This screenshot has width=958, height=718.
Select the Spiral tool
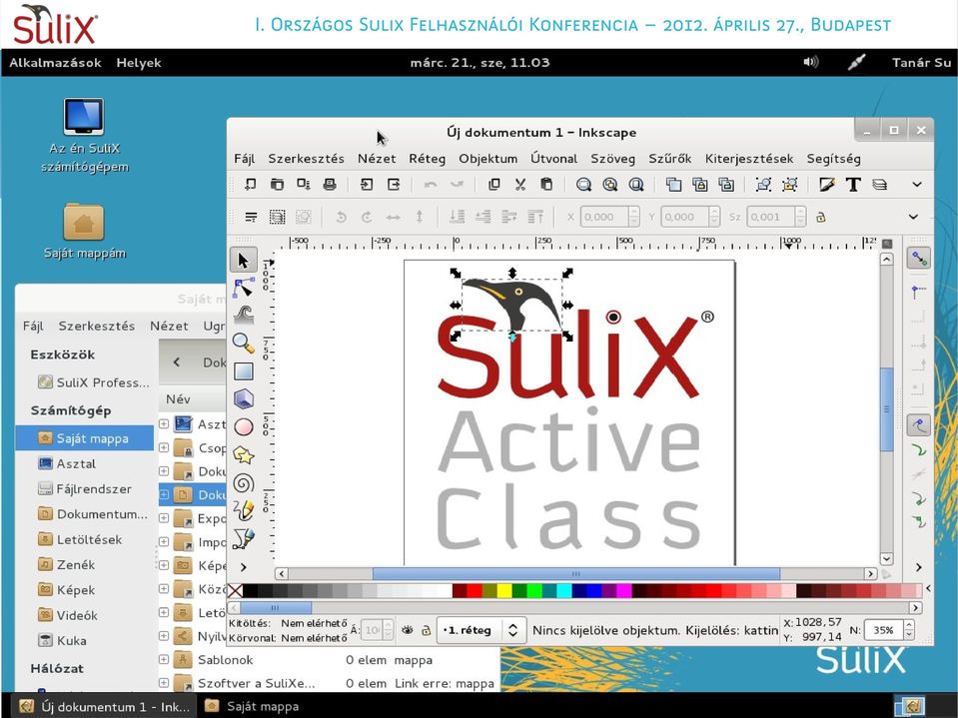[243, 483]
